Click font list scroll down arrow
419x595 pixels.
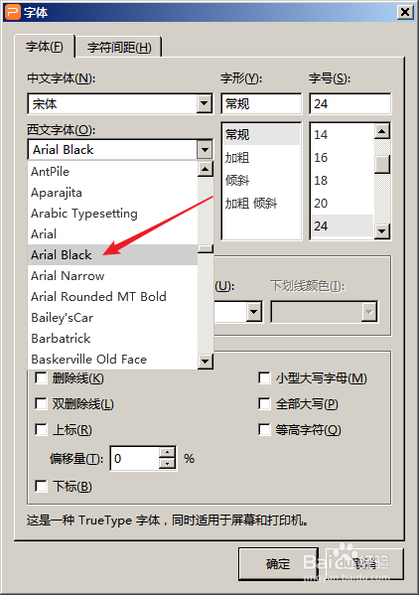click(x=206, y=361)
